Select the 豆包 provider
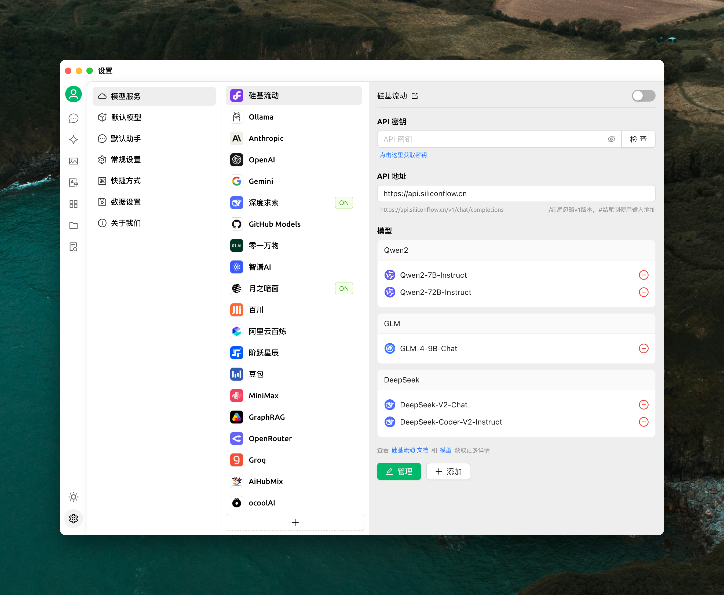724x595 pixels. coord(293,374)
